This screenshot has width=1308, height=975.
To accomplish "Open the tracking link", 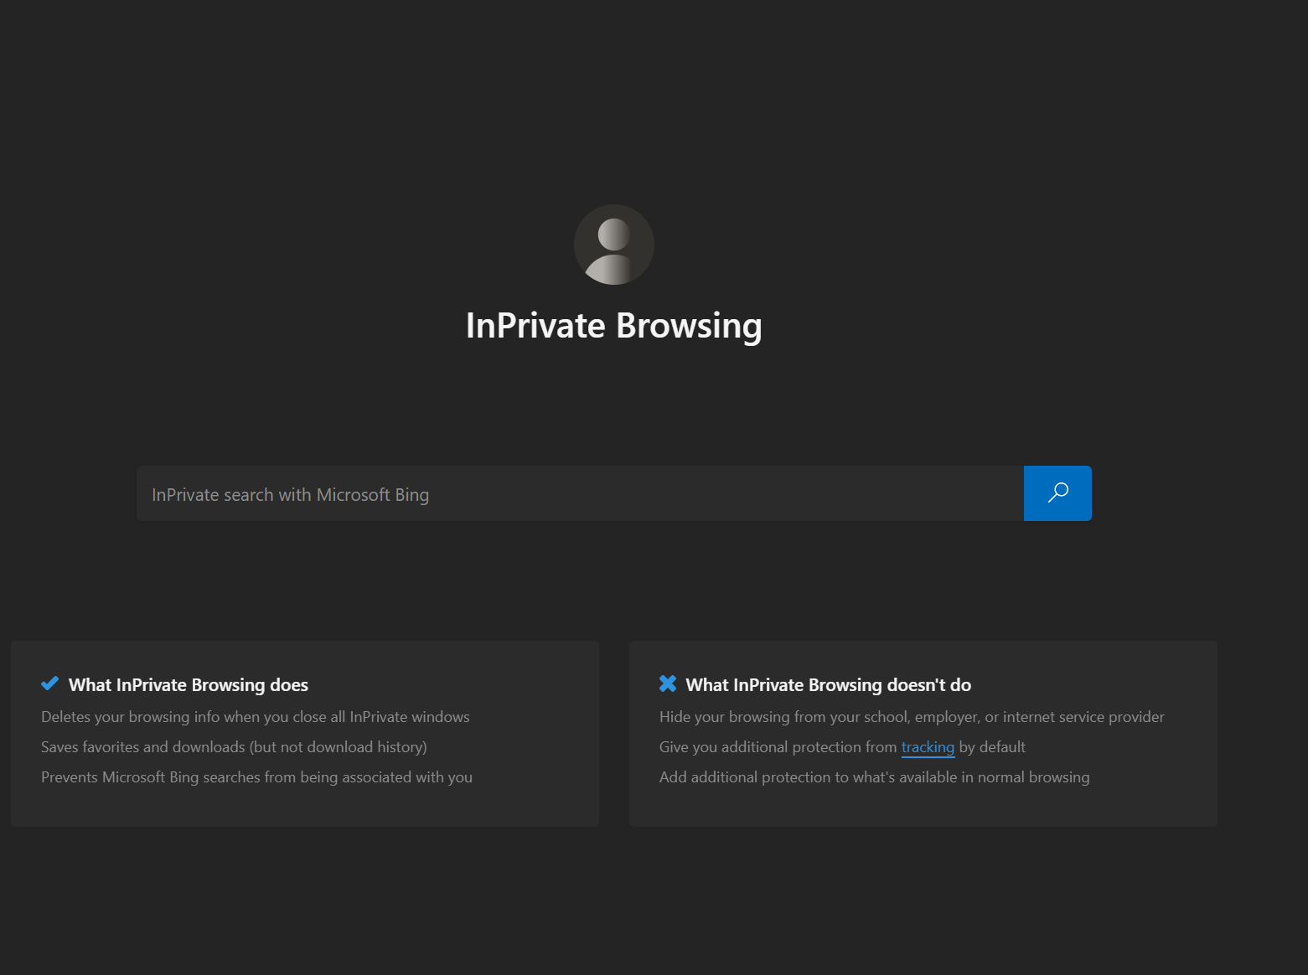I will pos(928,747).
